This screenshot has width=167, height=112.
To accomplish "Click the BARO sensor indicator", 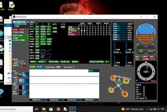I will tap(146, 57).
